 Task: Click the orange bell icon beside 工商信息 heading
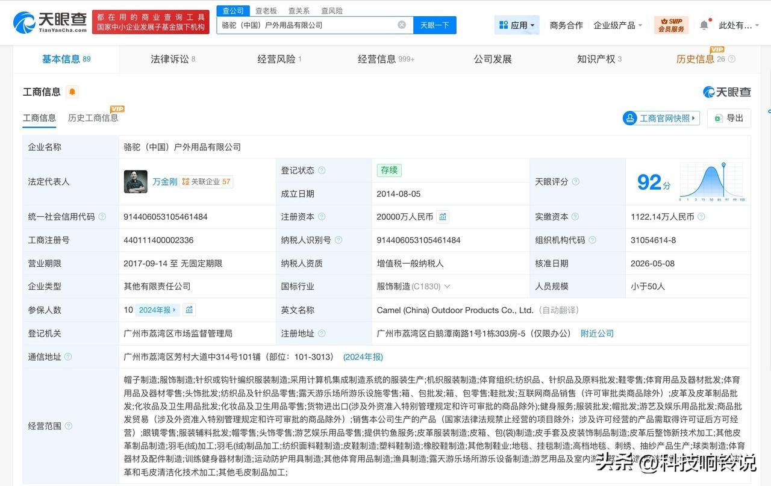(72, 92)
